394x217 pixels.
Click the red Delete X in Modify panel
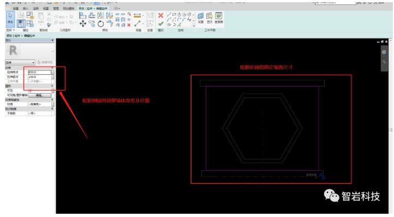(x=129, y=25)
